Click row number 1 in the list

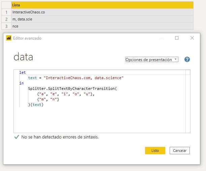[6, 12]
